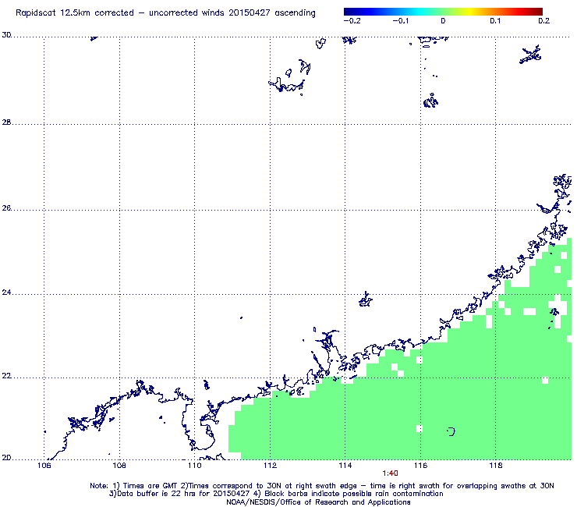
Task: Click the wind difference color scale bar
Action: click(443, 12)
